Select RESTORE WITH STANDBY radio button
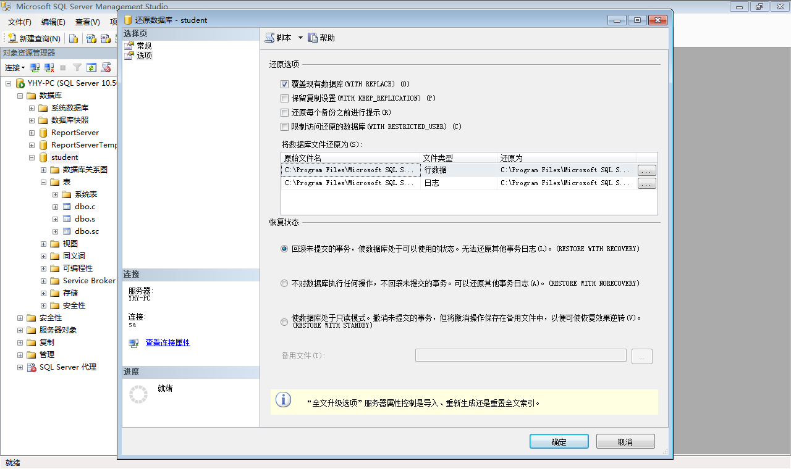 click(x=284, y=322)
